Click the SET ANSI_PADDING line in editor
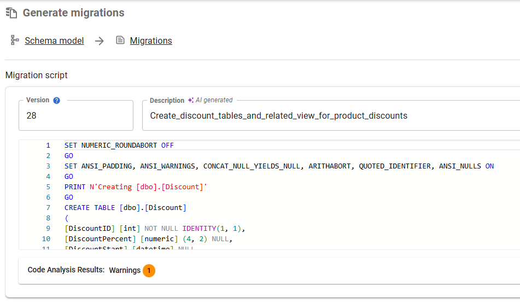 click(279, 166)
